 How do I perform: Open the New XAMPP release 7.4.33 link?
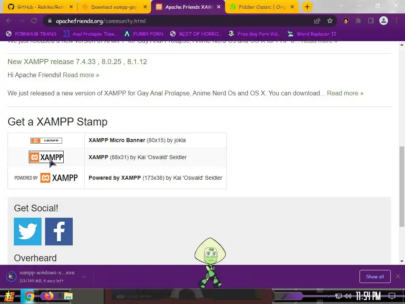77,61
